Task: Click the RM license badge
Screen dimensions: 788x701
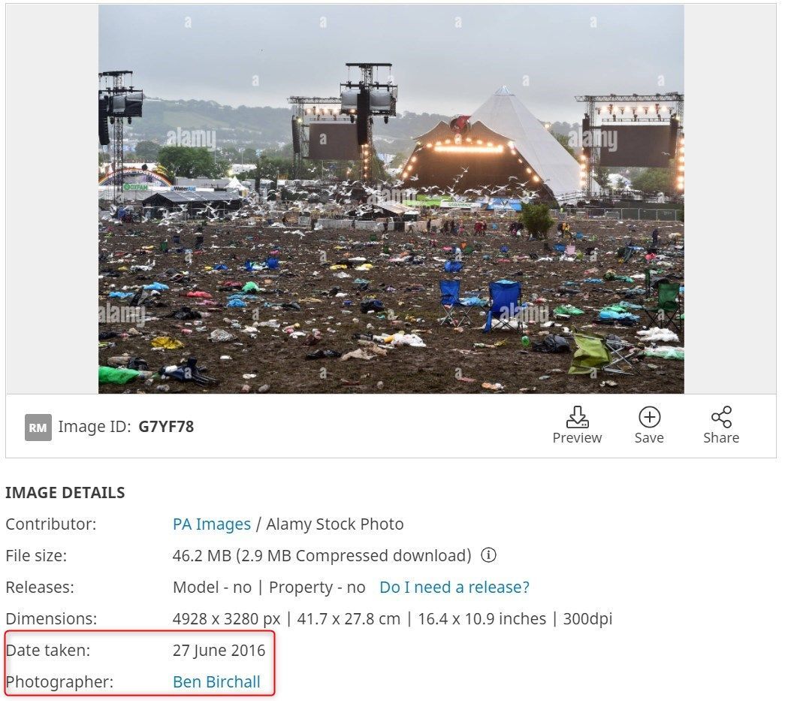Action: pos(38,427)
